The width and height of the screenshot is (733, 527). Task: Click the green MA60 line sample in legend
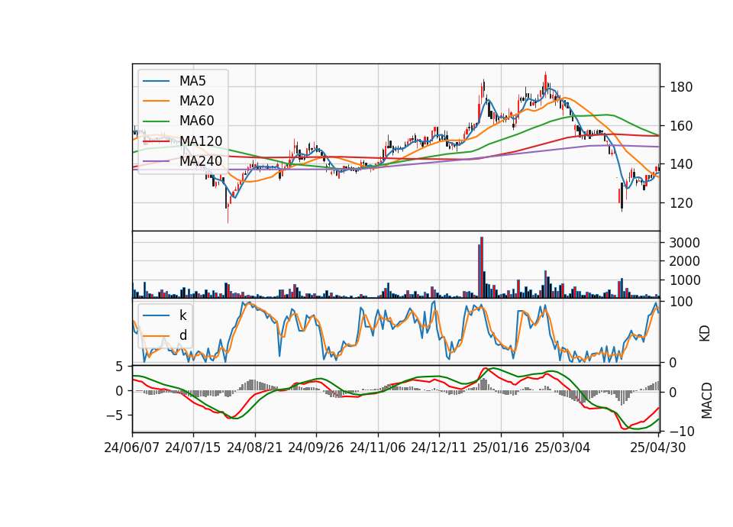tap(156, 121)
